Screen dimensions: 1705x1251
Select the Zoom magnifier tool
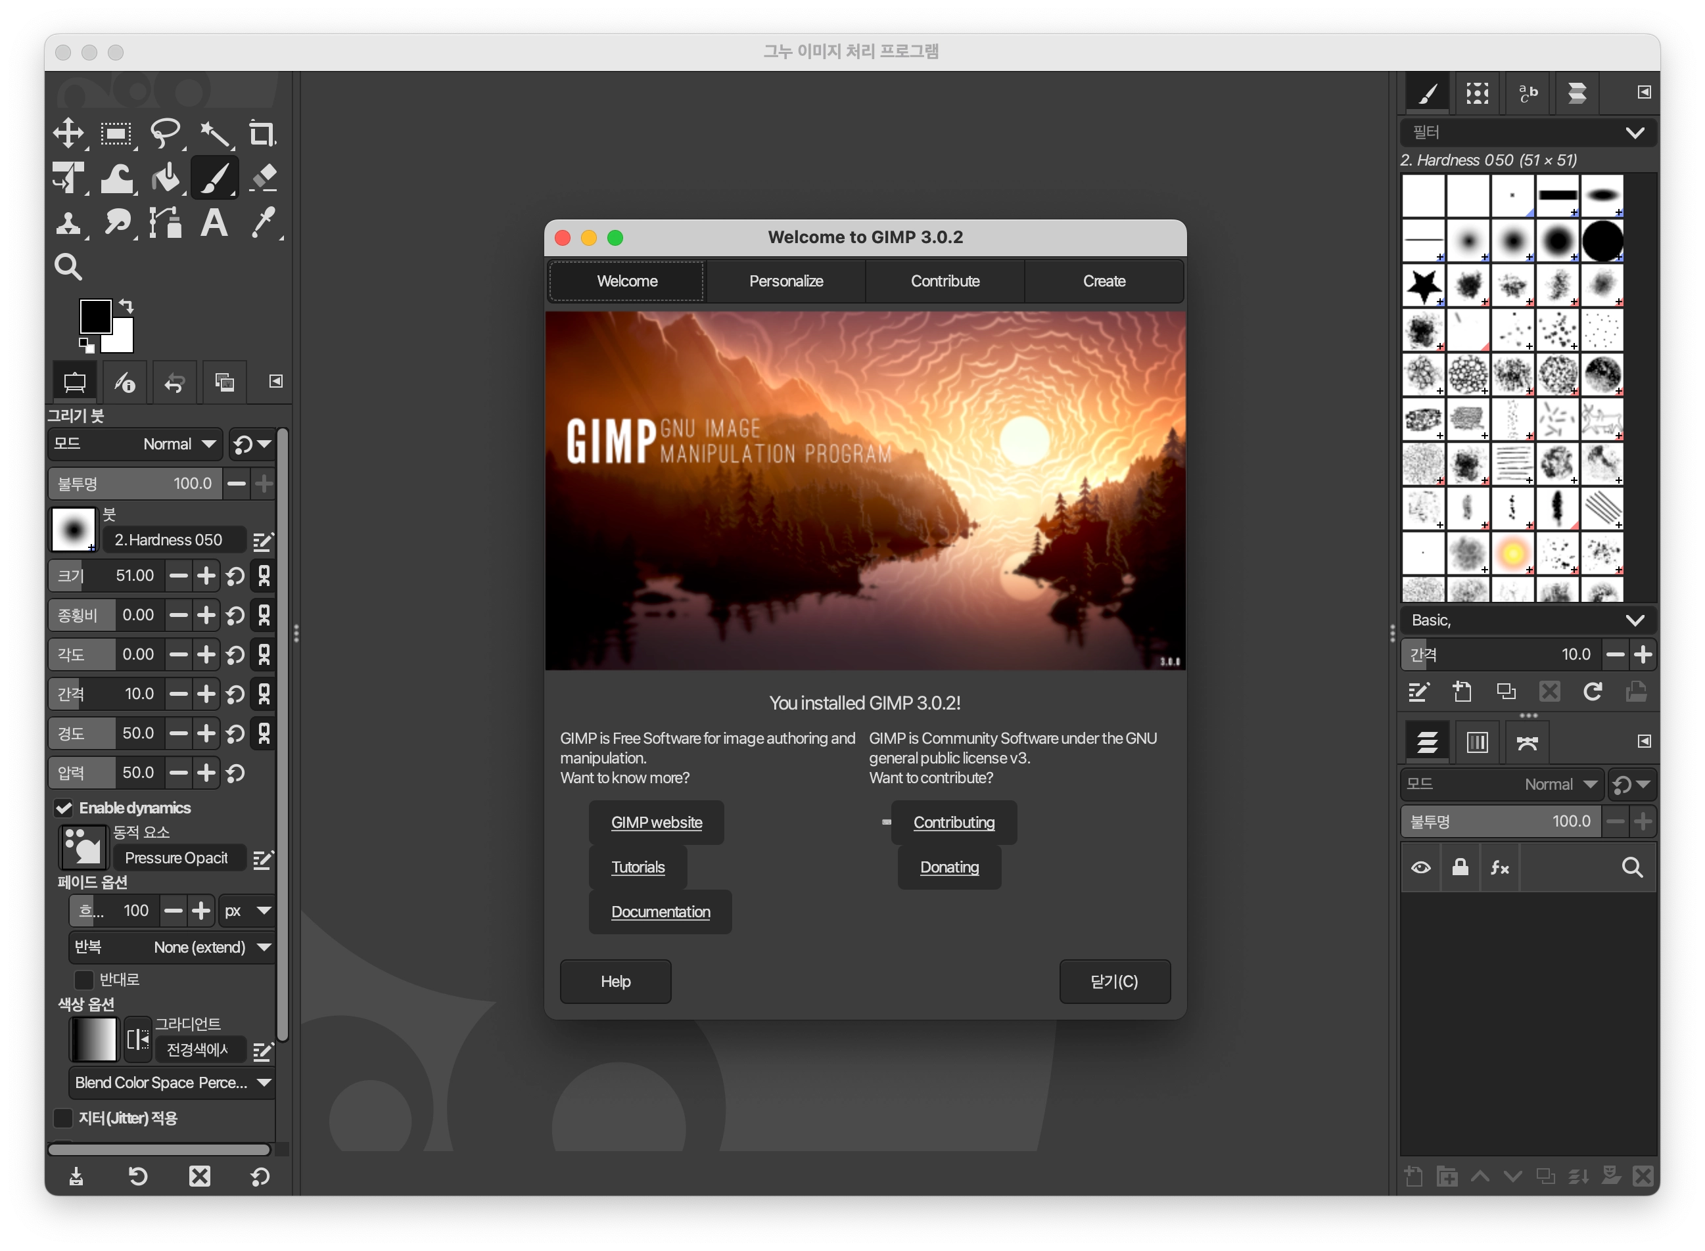pos(68,267)
